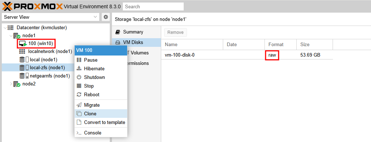
Task: Click the Proxmox logo
Action: coord(33,6)
